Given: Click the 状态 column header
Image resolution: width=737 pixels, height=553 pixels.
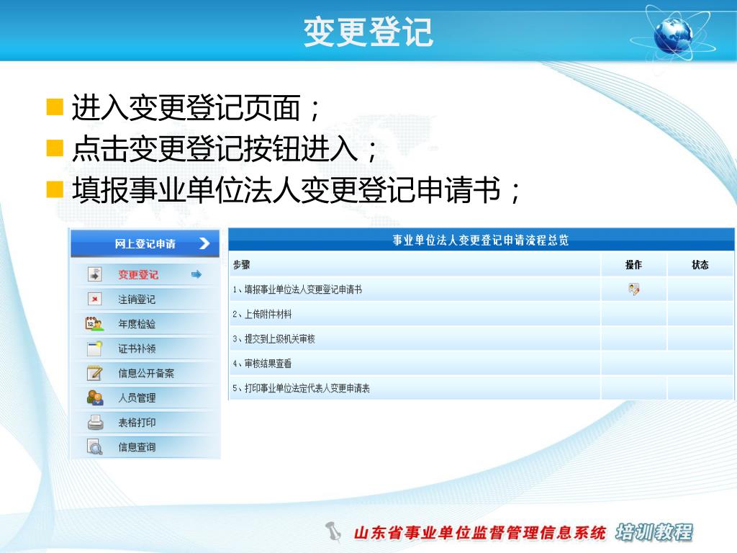Looking at the screenshot, I should click(x=700, y=265).
